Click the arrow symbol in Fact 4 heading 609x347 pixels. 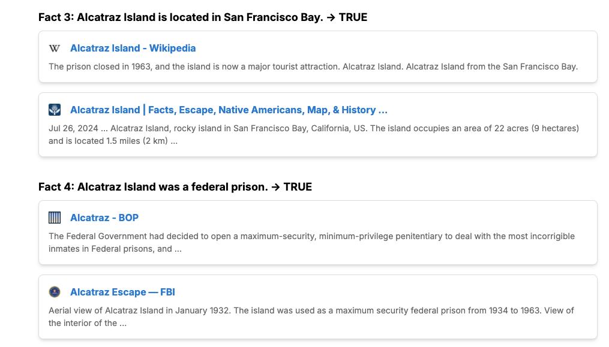[x=275, y=187]
